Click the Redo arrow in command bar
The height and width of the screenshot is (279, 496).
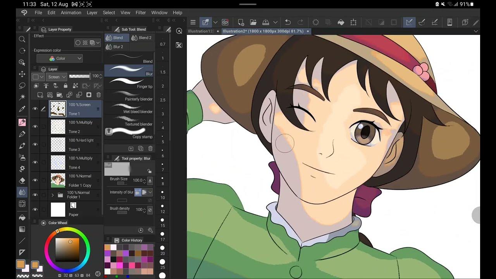[300, 22]
